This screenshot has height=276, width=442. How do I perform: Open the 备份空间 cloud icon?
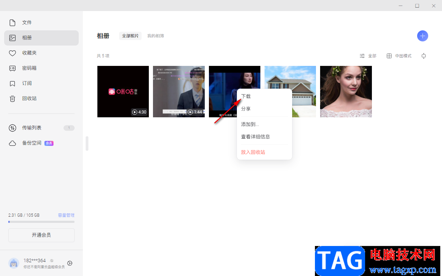coord(12,143)
